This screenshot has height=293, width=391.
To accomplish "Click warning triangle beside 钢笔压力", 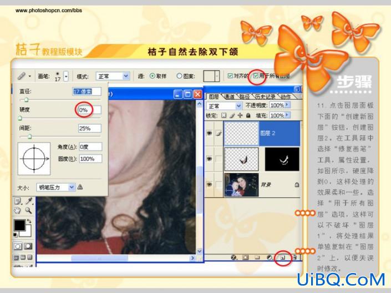I will coord(80,187).
